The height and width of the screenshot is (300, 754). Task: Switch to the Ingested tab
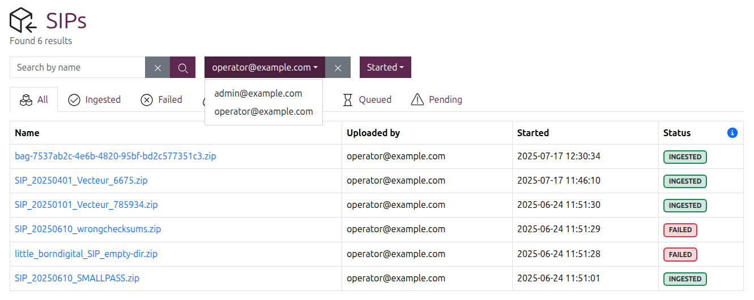click(94, 100)
